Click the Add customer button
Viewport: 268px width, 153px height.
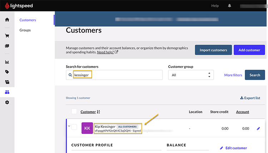click(x=249, y=50)
